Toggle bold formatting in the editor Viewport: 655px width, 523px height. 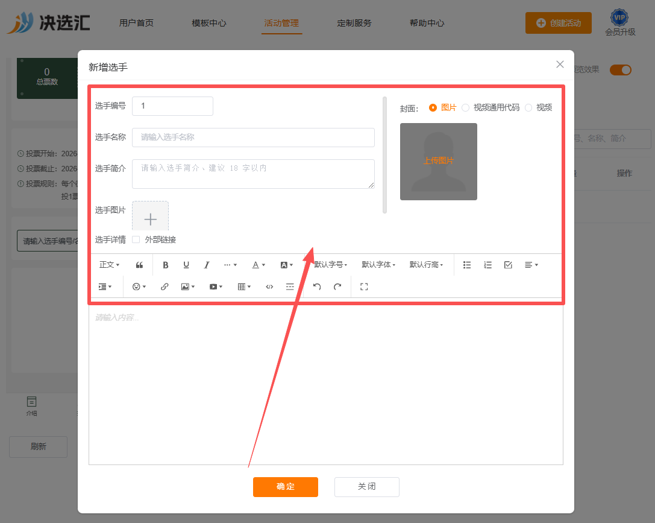[x=166, y=265]
